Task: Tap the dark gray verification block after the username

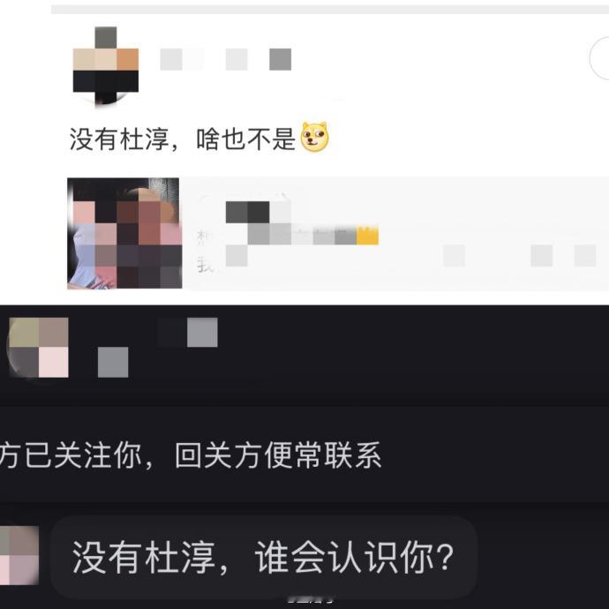Action: [x=280, y=59]
